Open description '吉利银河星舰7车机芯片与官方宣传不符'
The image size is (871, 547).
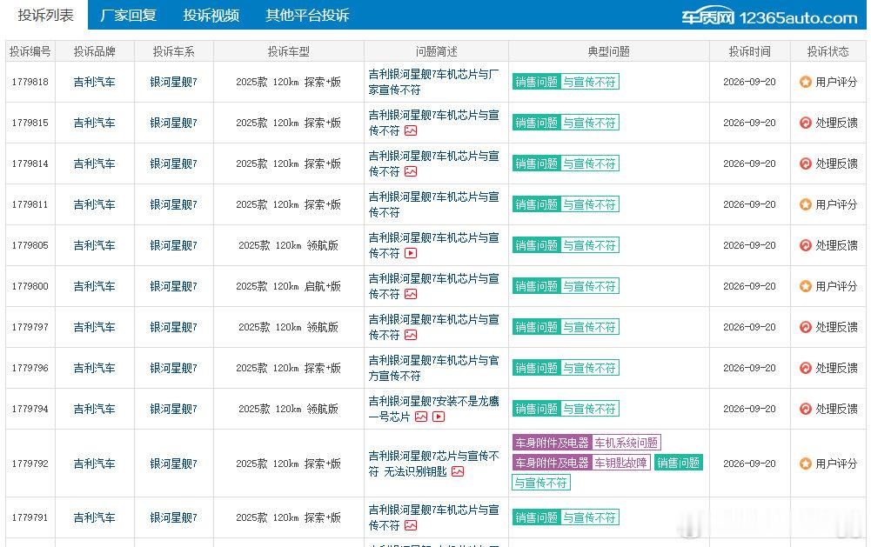tap(434, 368)
